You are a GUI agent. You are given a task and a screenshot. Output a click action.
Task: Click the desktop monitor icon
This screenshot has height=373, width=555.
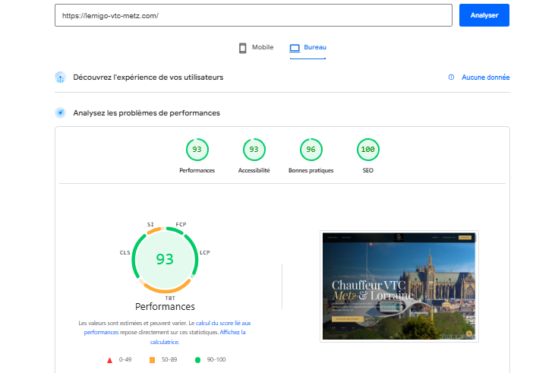click(x=295, y=48)
